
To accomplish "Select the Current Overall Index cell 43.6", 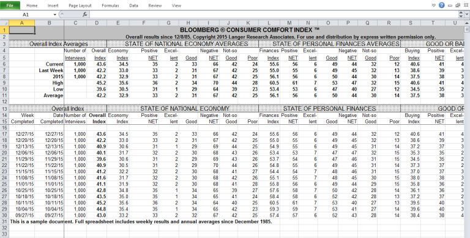I will [97, 64].
